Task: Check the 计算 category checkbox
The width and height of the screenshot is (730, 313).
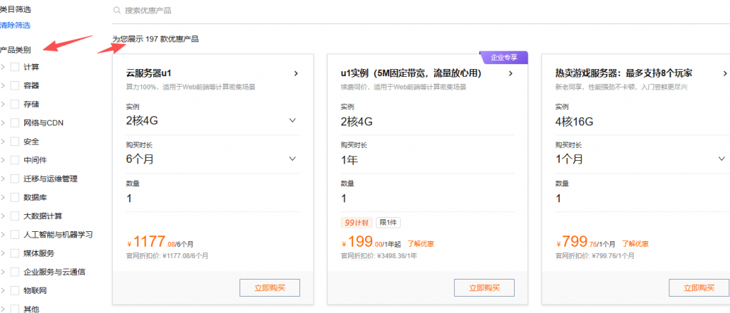Action: (x=15, y=67)
